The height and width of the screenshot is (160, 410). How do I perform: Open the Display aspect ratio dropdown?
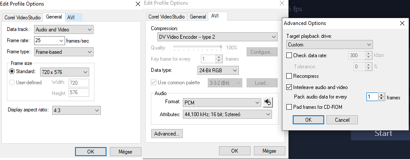[76, 110]
